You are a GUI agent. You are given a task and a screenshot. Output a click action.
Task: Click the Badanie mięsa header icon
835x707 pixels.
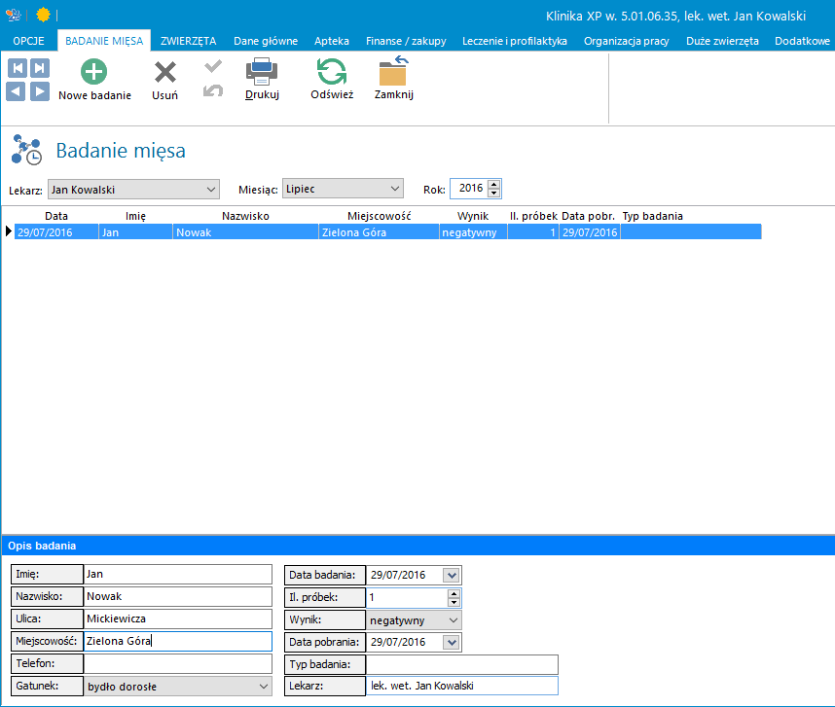[26, 150]
